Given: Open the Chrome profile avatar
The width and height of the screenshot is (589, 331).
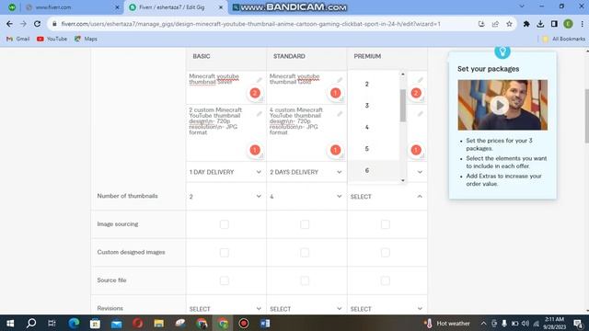Looking at the screenshot, I should (x=568, y=24).
